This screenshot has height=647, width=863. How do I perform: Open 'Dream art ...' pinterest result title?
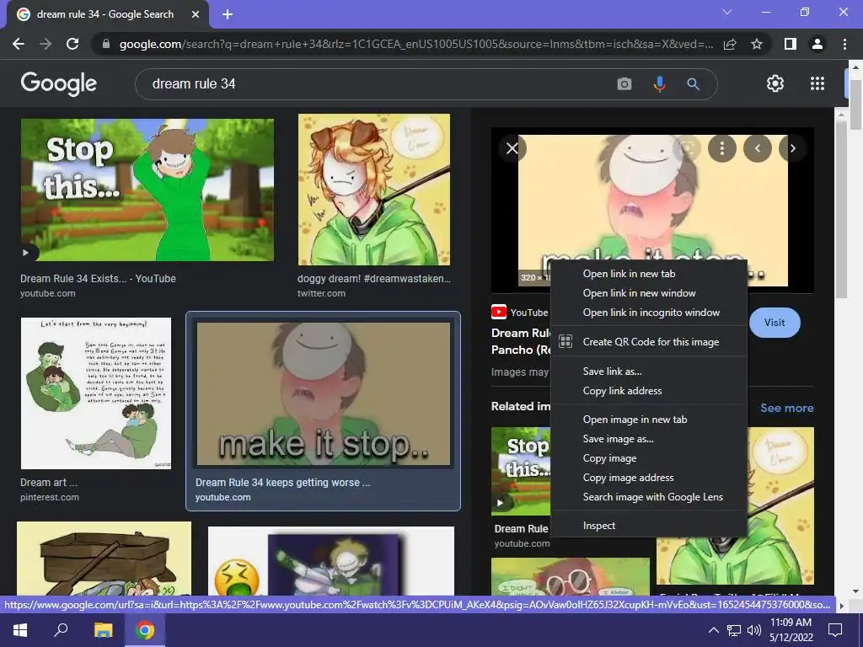[48, 483]
